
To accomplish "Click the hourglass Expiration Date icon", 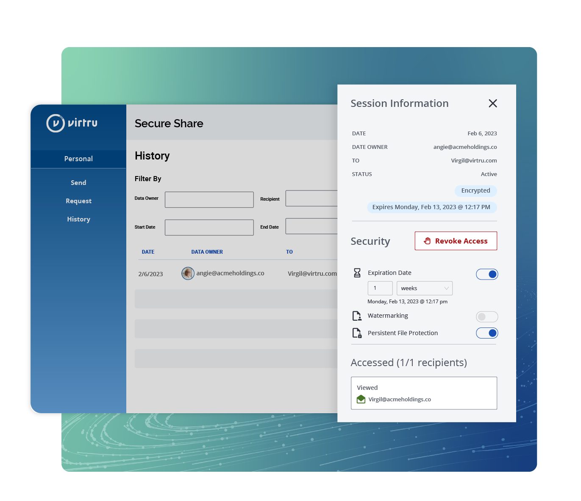I will [x=357, y=273].
